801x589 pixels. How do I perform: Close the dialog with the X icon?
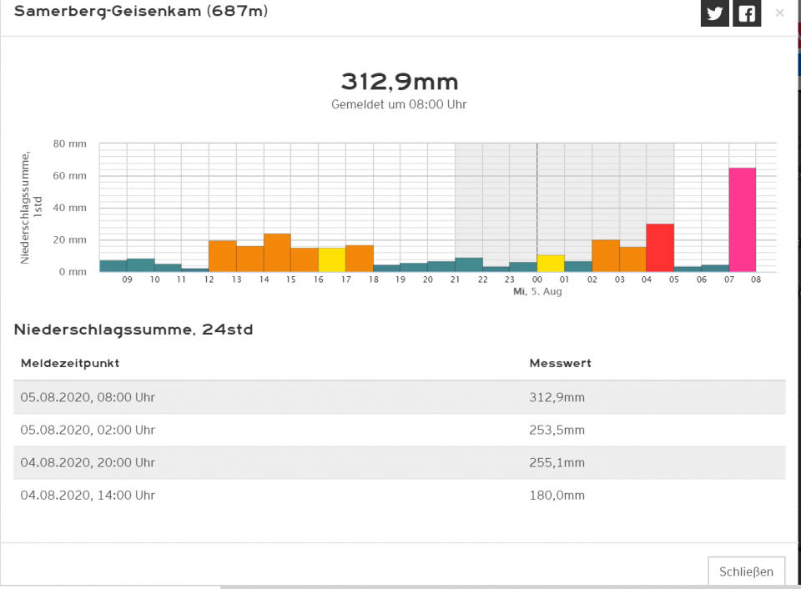pos(779,13)
